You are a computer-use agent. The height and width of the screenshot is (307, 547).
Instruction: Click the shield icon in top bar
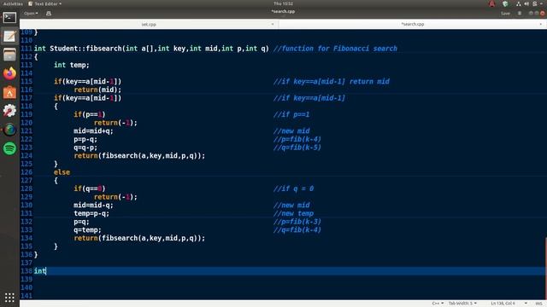[505, 3]
